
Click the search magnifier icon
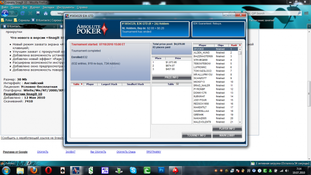tap(299, 13)
